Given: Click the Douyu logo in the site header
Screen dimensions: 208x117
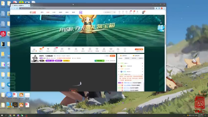Looking at the screenshot, I should tap(33, 12).
